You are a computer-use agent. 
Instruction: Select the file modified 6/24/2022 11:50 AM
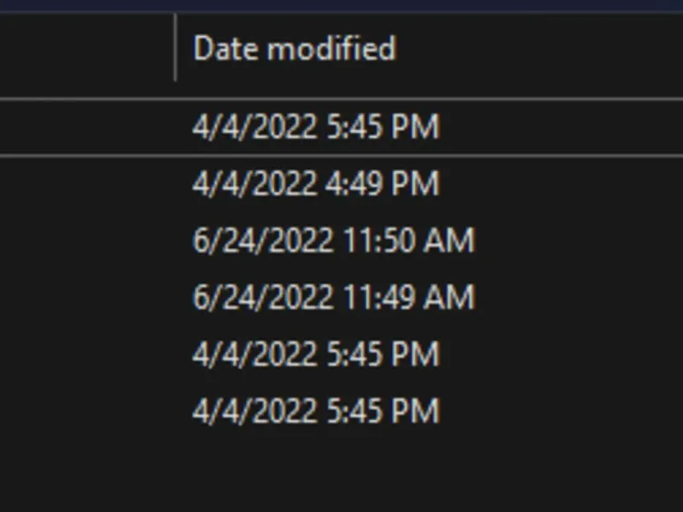(x=332, y=241)
